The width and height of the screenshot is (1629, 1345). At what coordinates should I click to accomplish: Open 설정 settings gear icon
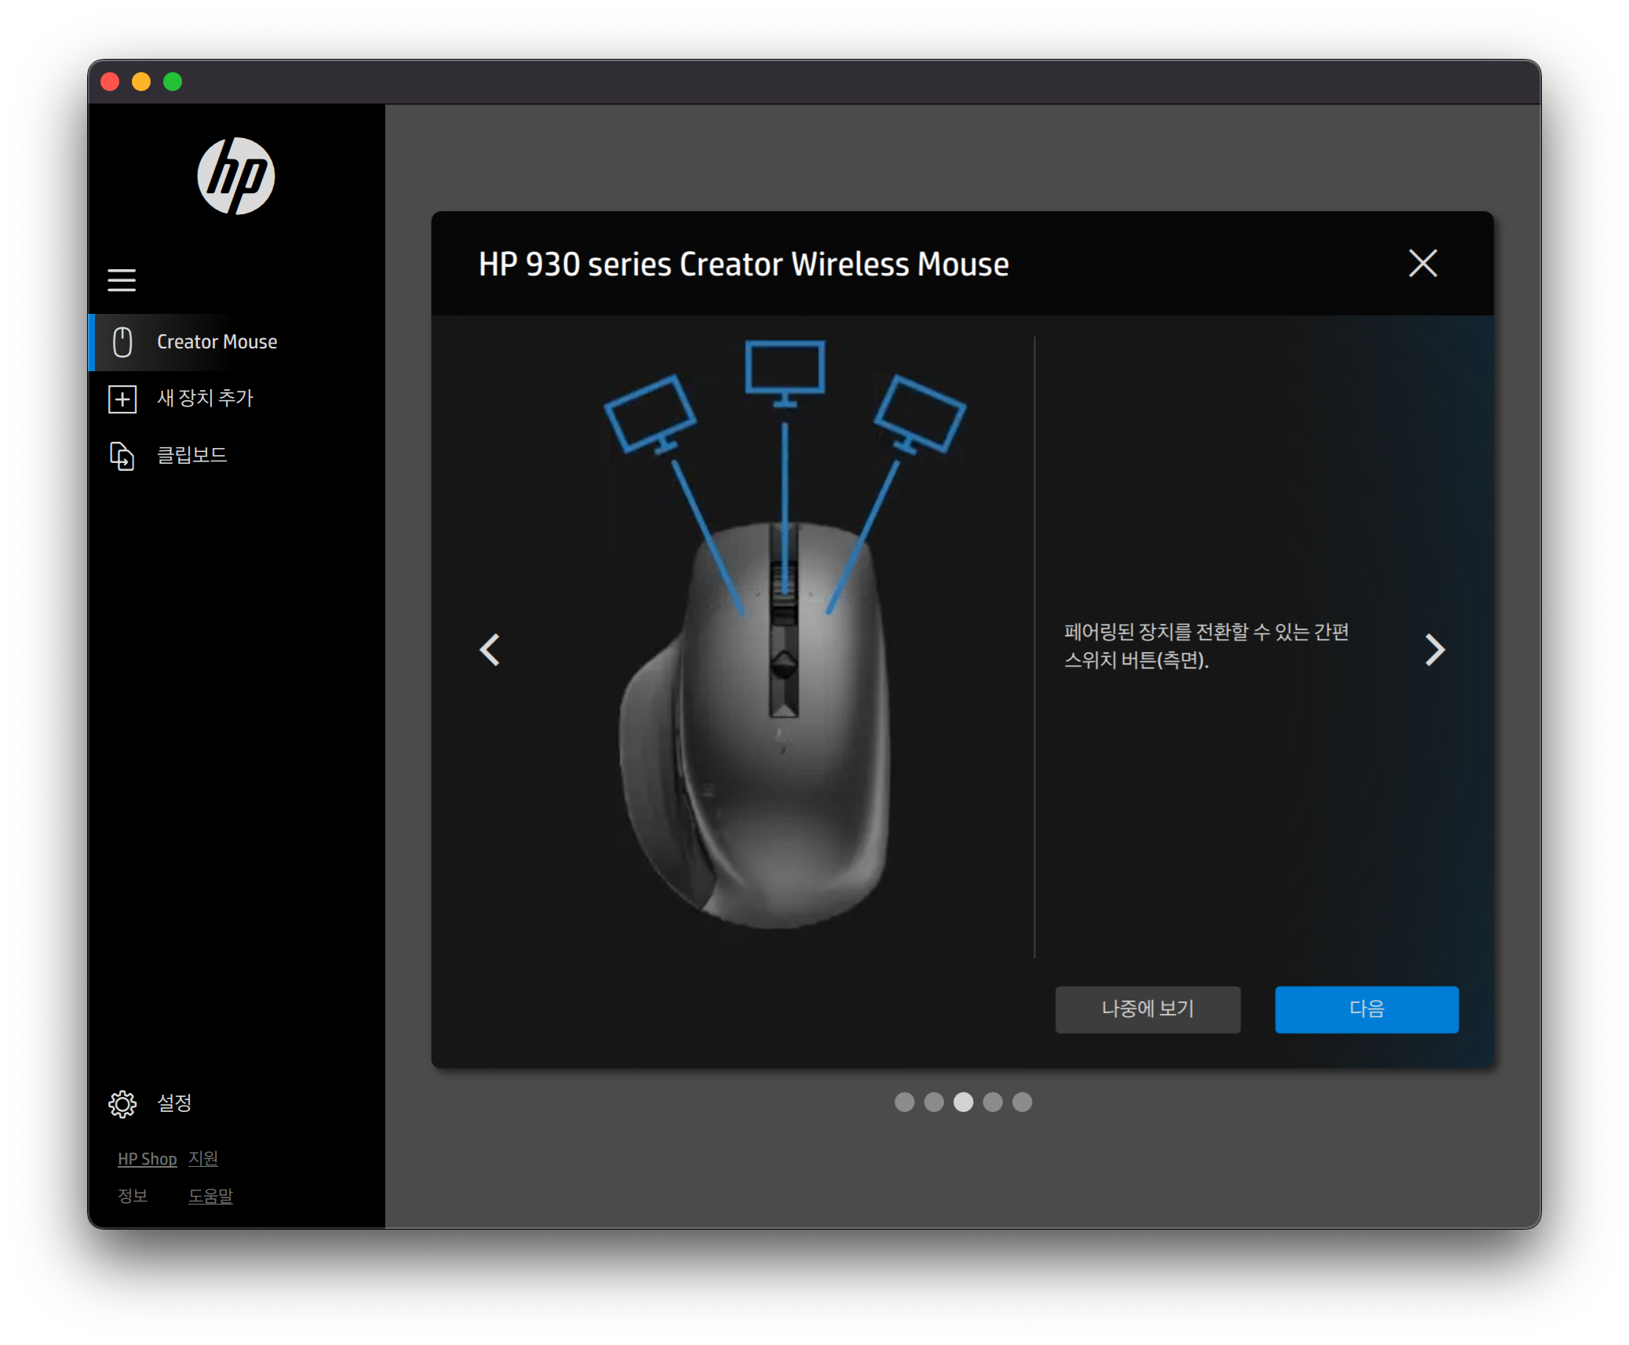click(x=122, y=1104)
